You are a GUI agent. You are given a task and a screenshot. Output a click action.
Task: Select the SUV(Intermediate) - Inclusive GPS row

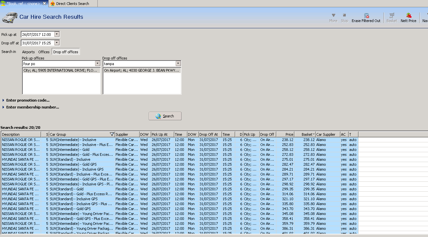[180, 169]
